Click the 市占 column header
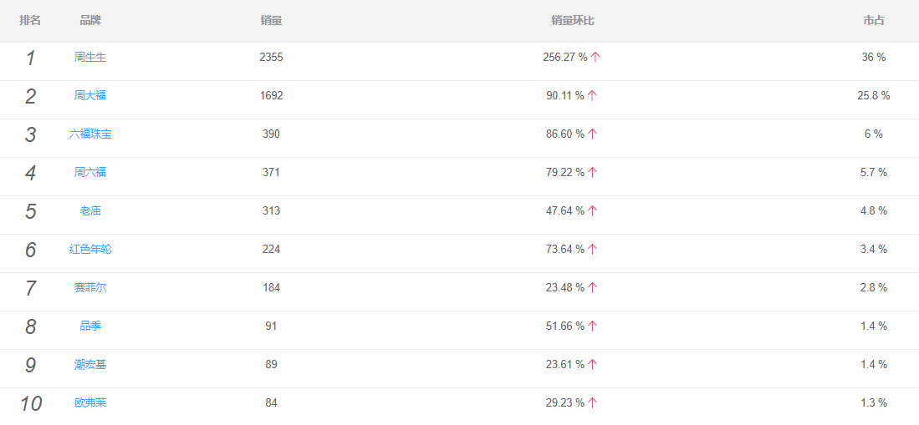 click(x=874, y=21)
